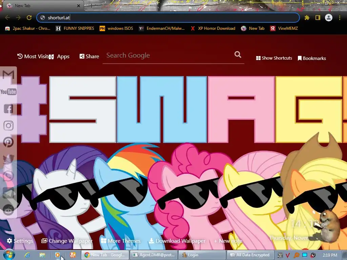Toggle the browser side panel
347x260 pixels.
click(318, 18)
